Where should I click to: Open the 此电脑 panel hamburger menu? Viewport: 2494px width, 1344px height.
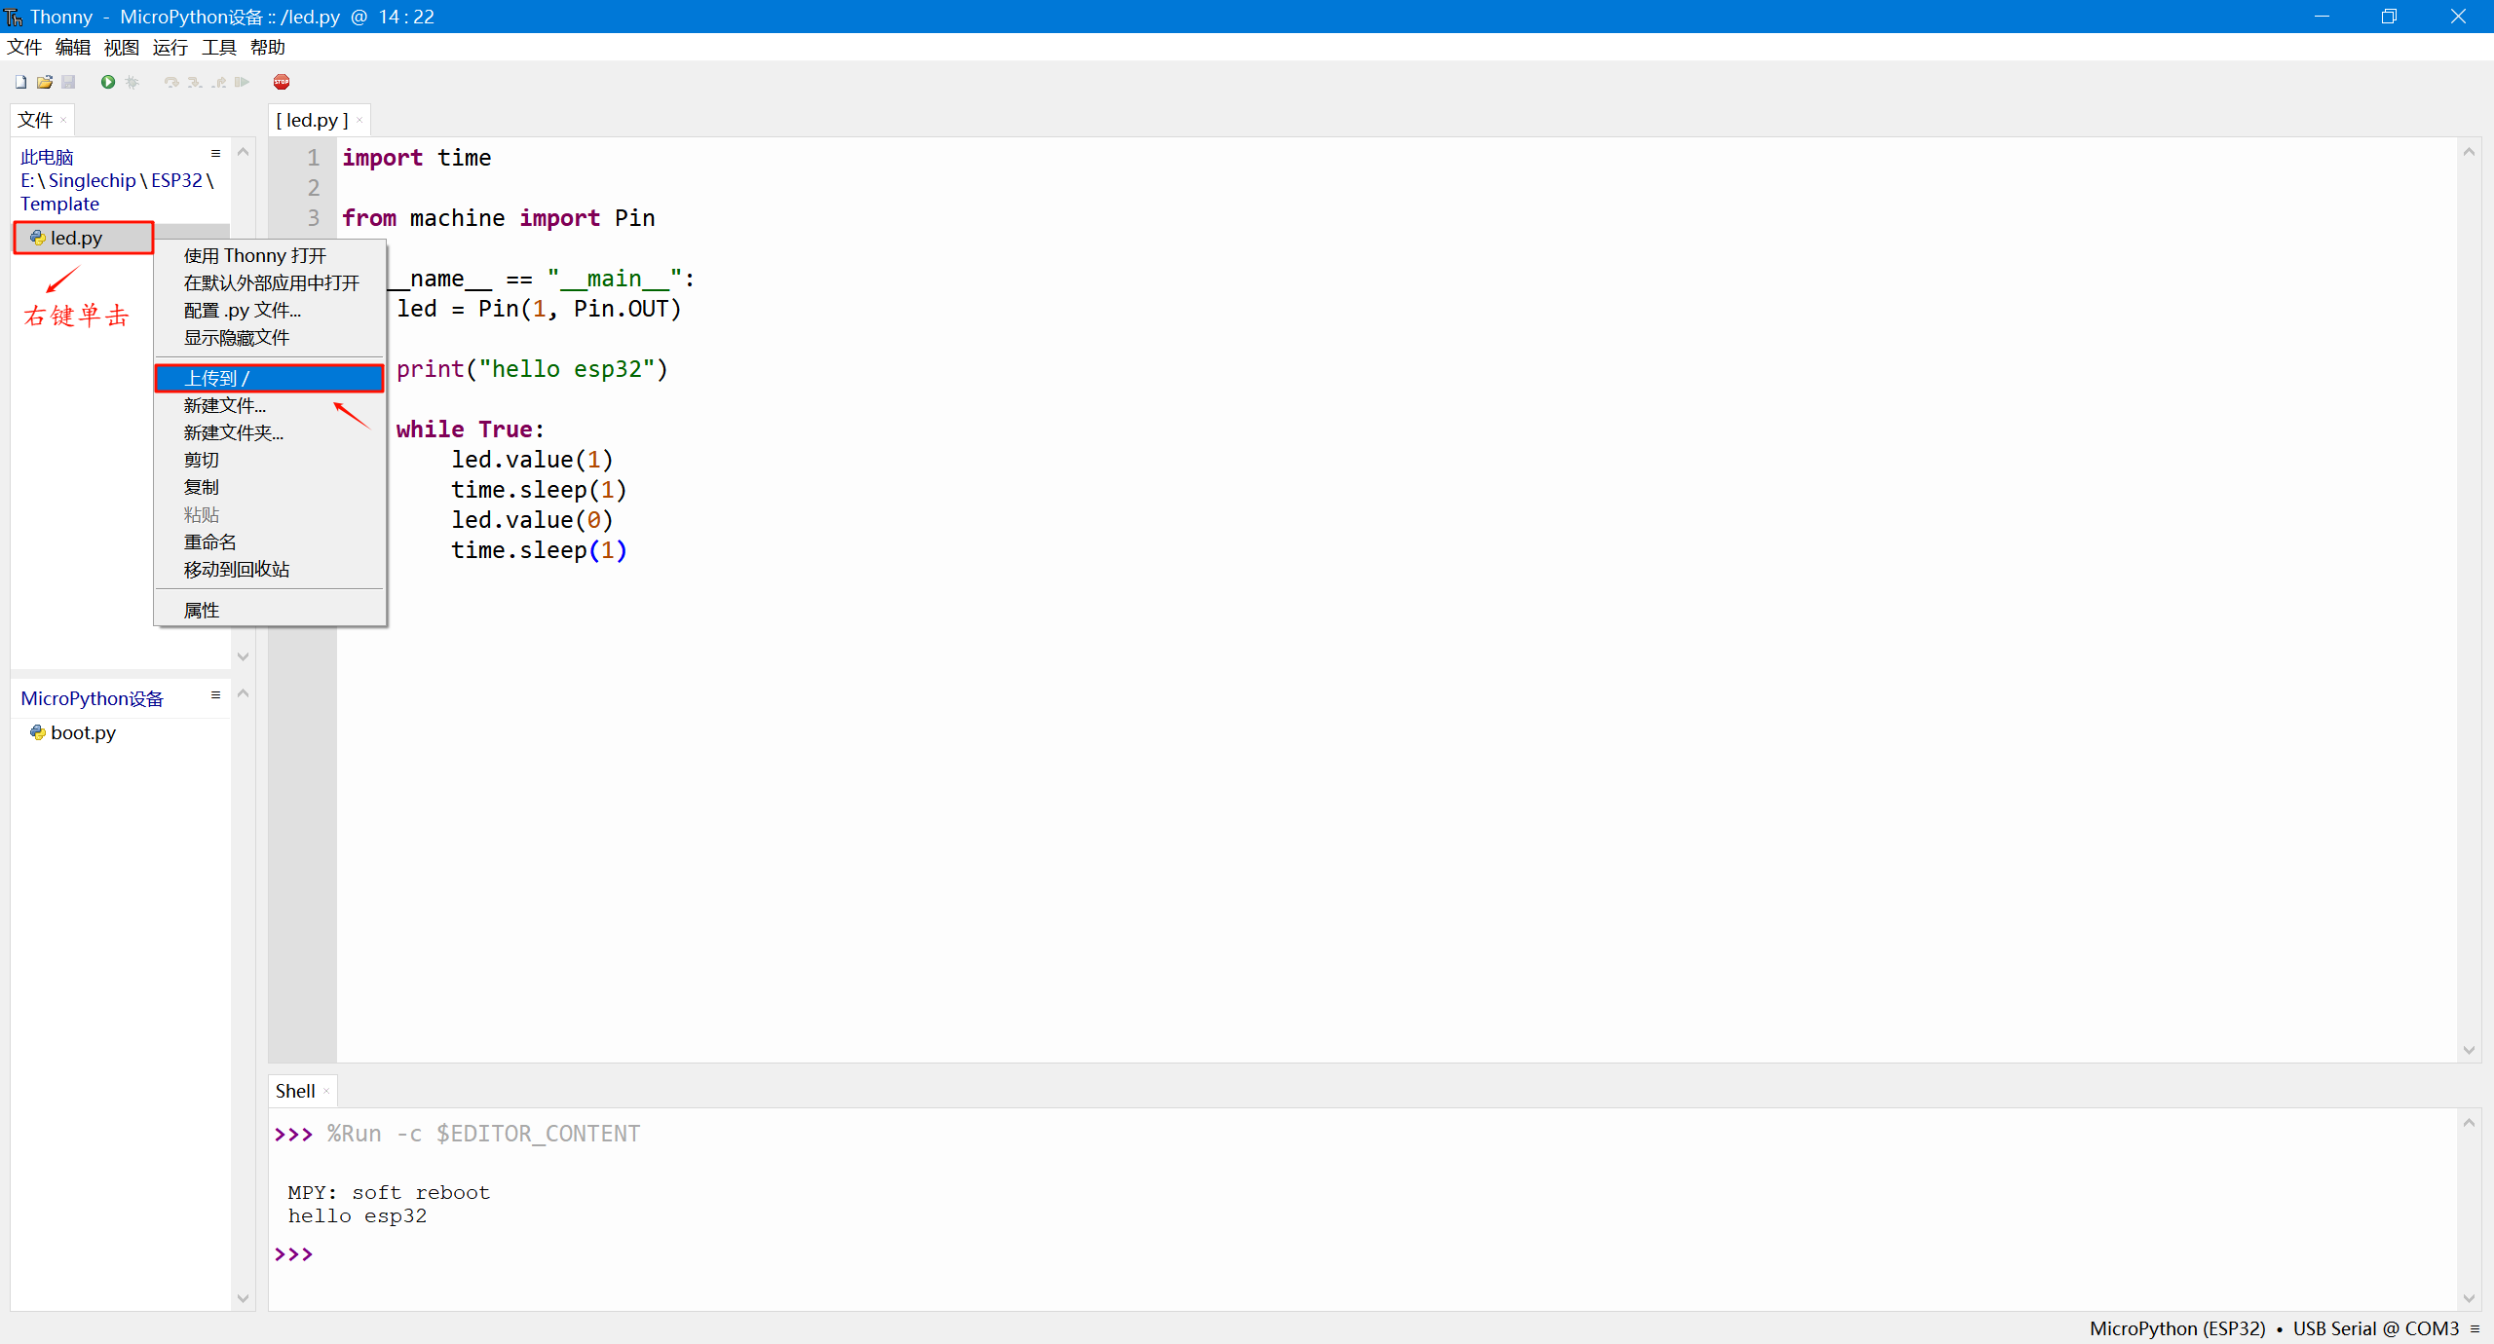coord(216,154)
